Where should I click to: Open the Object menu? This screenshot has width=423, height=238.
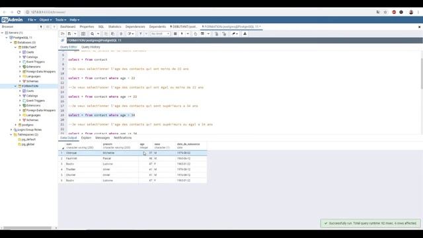(46, 20)
